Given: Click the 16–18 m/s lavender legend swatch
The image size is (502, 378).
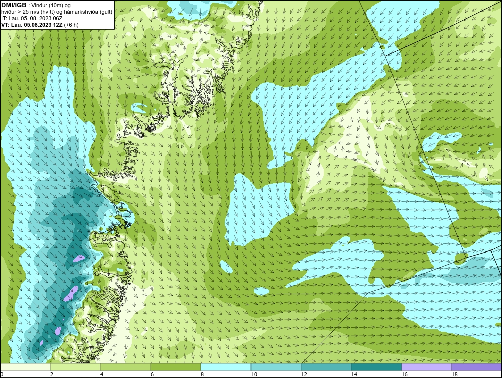Looking at the screenshot, I should tap(426, 367).
